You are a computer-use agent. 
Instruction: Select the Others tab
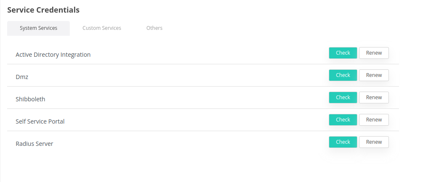pyautogui.click(x=154, y=28)
